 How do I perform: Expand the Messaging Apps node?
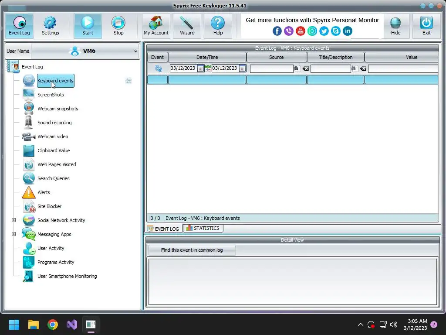tap(14, 234)
